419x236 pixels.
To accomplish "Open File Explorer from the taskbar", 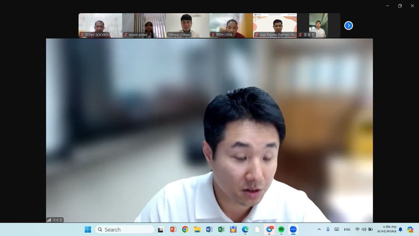I will tap(197, 229).
